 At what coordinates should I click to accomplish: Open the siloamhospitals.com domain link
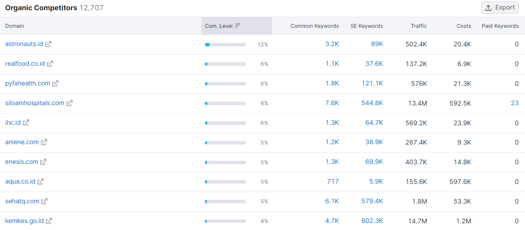[35, 103]
